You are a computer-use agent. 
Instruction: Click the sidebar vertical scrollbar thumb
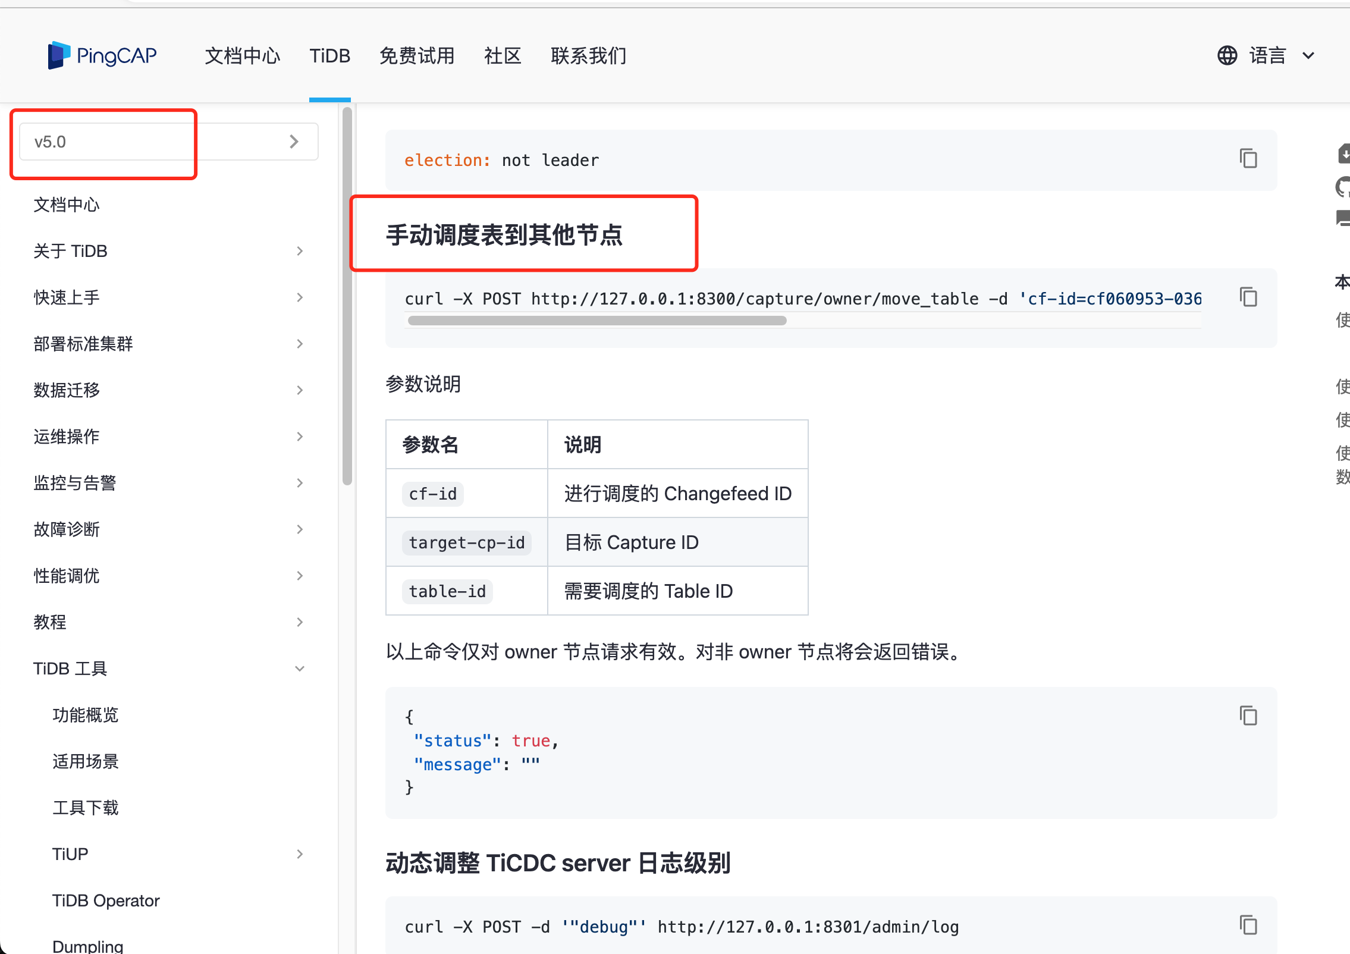[x=347, y=296]
